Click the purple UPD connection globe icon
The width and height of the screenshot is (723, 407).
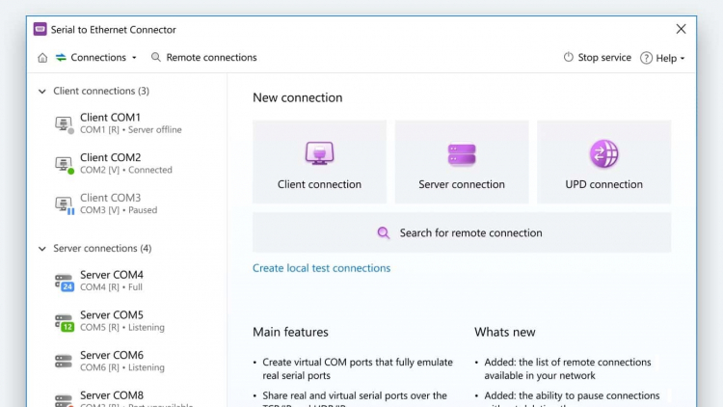click(x=604, y=153)
